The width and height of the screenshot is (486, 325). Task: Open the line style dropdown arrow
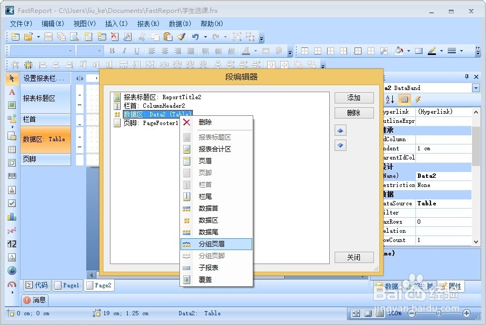point(462,51)
